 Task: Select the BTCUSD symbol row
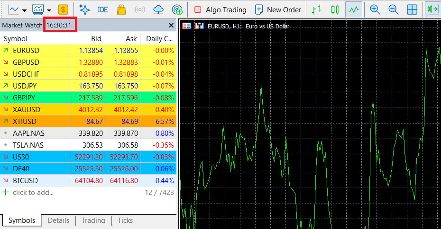[x=88, y=180]
